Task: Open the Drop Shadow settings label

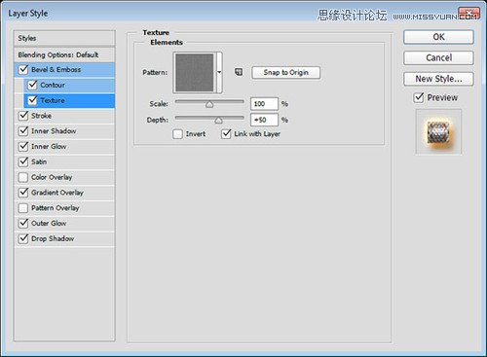Action: pos(53,238)
